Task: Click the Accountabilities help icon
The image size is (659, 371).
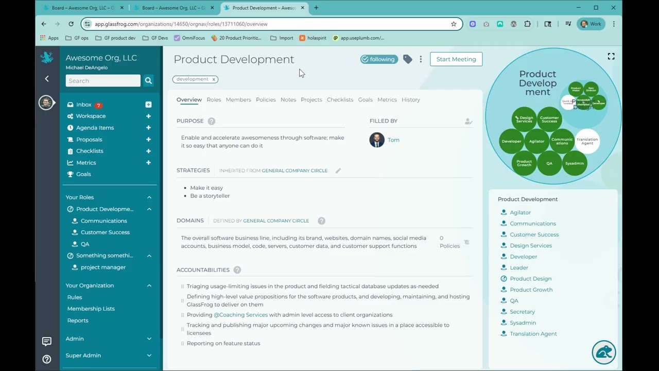Action: click(237, 270)
